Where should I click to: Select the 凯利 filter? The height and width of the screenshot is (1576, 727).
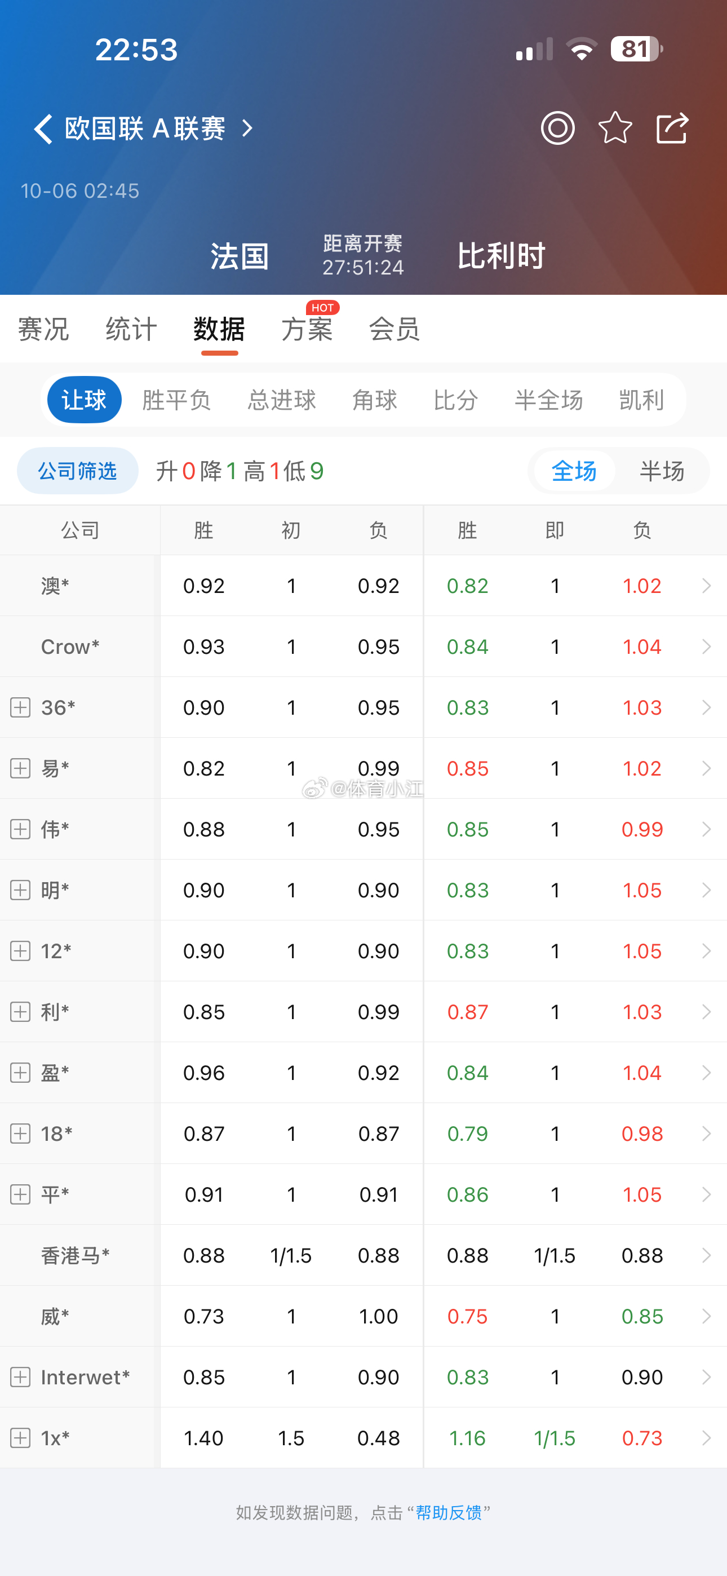click(x=641, y=400)
